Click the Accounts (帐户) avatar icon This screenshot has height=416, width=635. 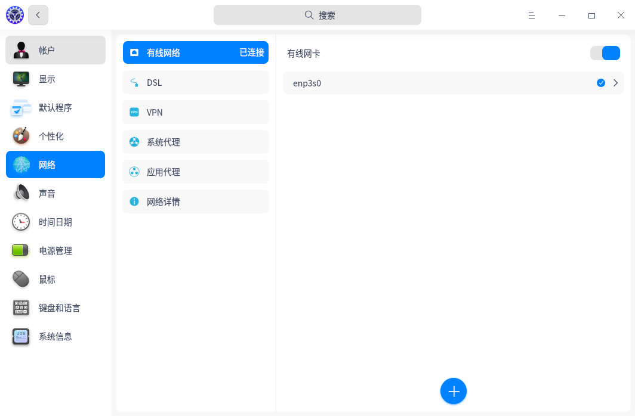(21, 50)
